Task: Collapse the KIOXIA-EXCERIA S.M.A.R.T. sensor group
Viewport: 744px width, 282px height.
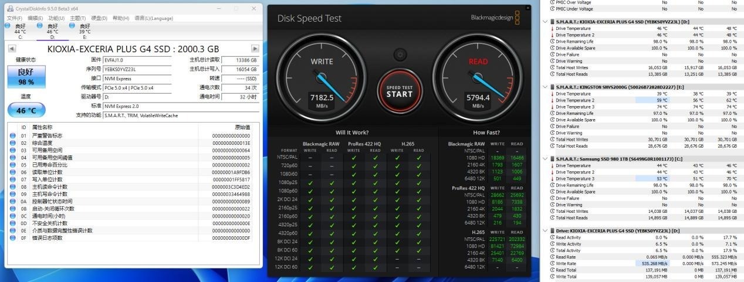Action: pos(547,22)
